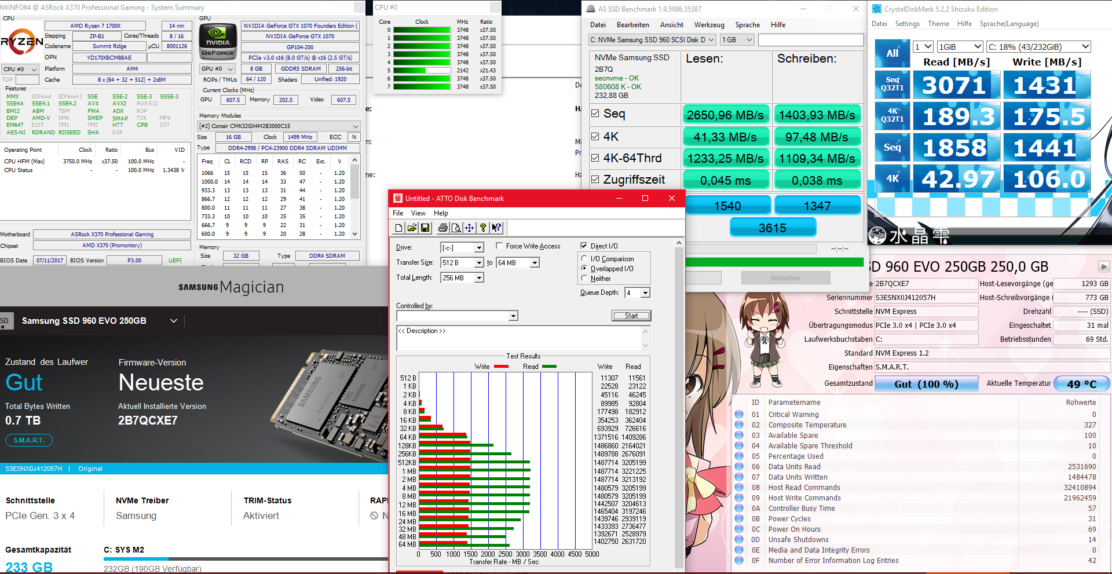Click the Ryzen CPU logo in HWiNFO
Viewport: 1112px width, 574px height.
21,42
